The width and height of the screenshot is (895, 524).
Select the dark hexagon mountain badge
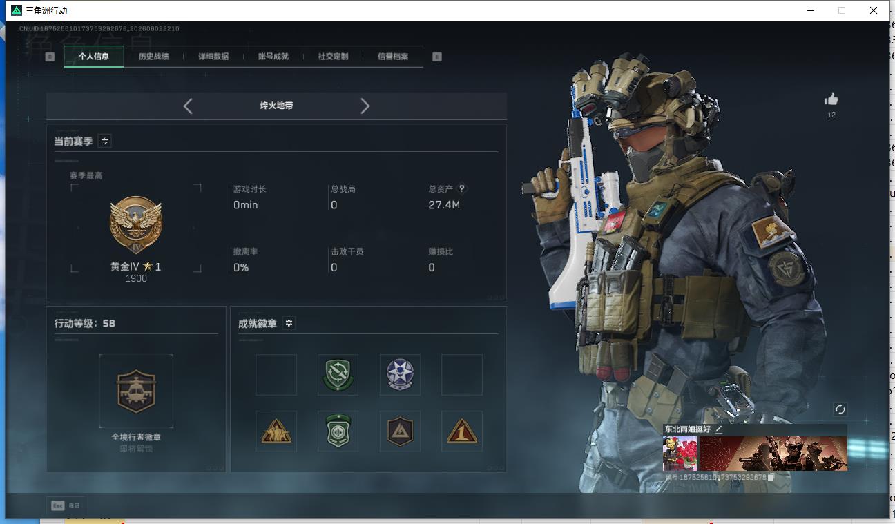tap(400, 431)
